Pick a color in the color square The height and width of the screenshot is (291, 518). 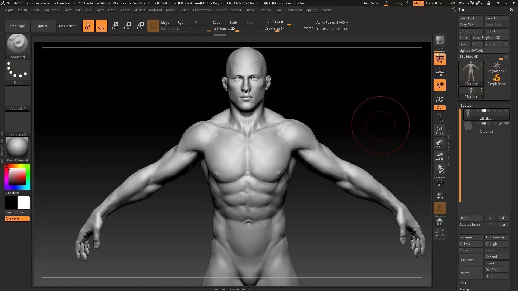pos(17,177)
